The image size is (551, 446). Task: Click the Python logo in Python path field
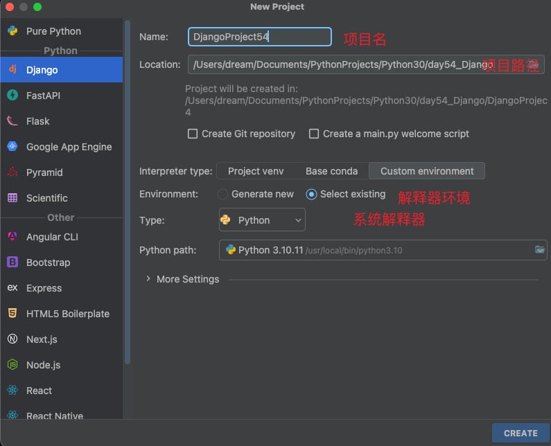point(231,250)
